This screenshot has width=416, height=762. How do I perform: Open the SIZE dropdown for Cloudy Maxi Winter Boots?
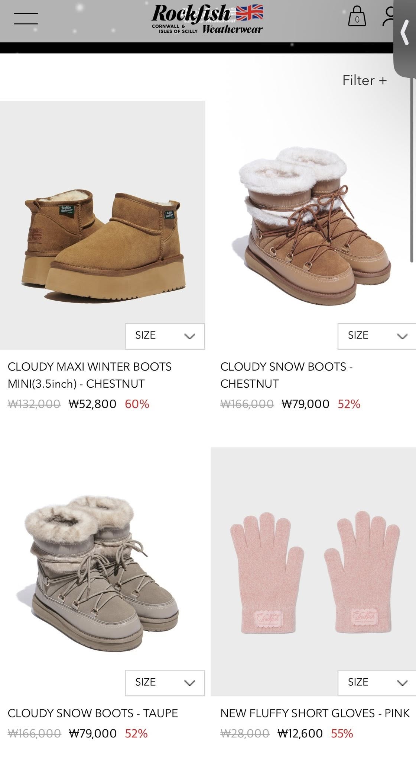click(165, 336)
